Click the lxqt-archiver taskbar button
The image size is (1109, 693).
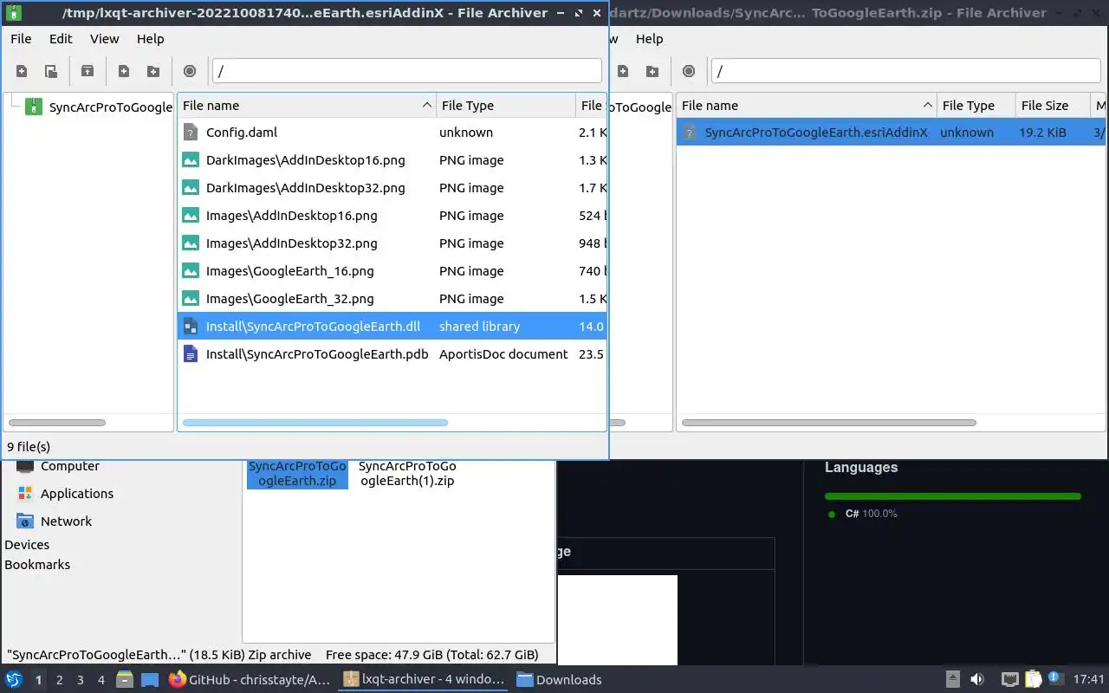(424, 680)
